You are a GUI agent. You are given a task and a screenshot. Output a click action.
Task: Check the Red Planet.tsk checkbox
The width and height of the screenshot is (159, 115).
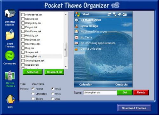pos(23,44)
